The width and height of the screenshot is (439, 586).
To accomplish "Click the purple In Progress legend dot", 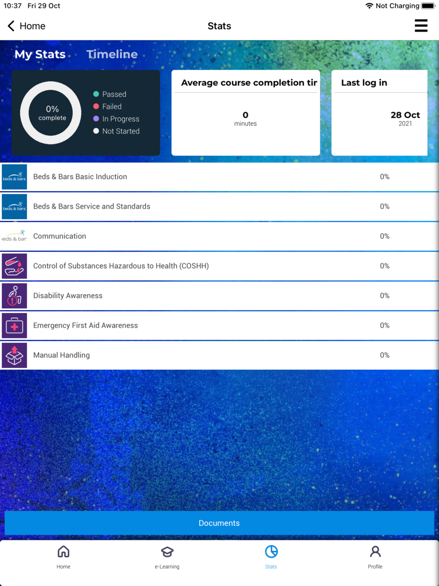I will [x=96, y=119].
